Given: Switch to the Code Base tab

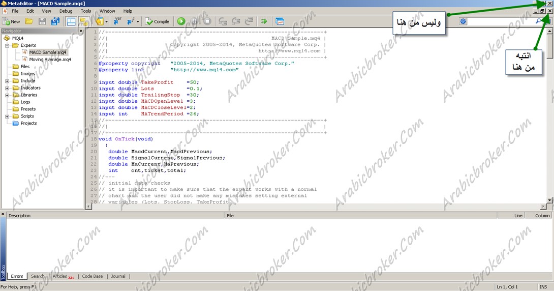Looking at the screenshot, I should (x=93, y=276).
